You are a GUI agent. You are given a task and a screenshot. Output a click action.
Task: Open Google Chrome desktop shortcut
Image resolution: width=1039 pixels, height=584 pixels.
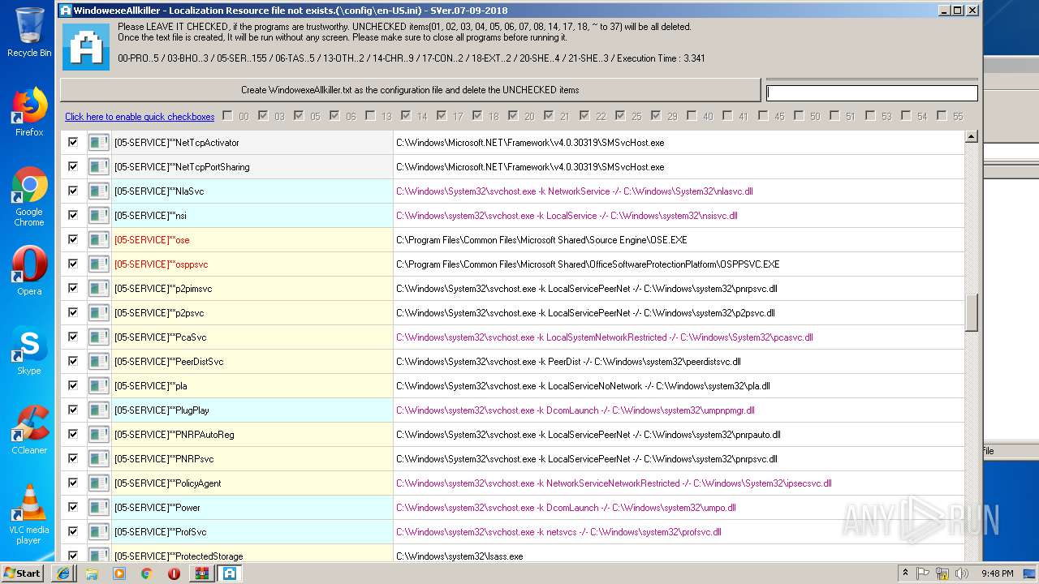click(29, 197)
